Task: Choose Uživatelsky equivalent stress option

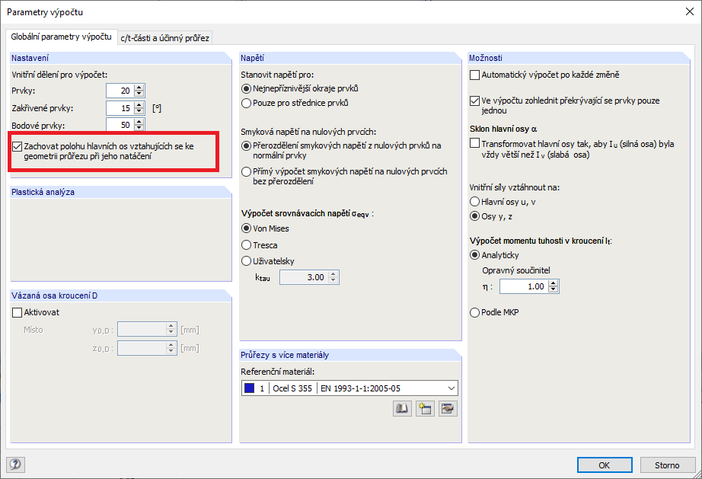Action: 246,261
